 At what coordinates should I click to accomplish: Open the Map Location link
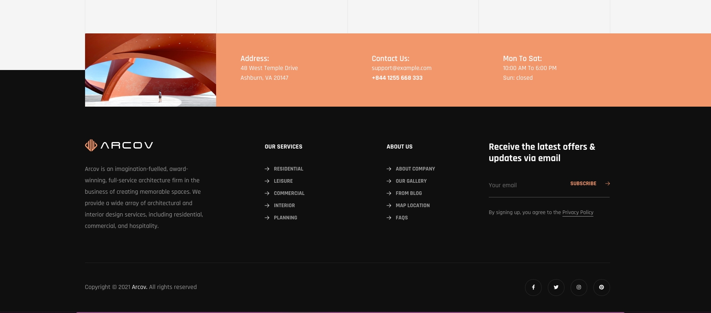pyautogui.click(x=413, y=206)
